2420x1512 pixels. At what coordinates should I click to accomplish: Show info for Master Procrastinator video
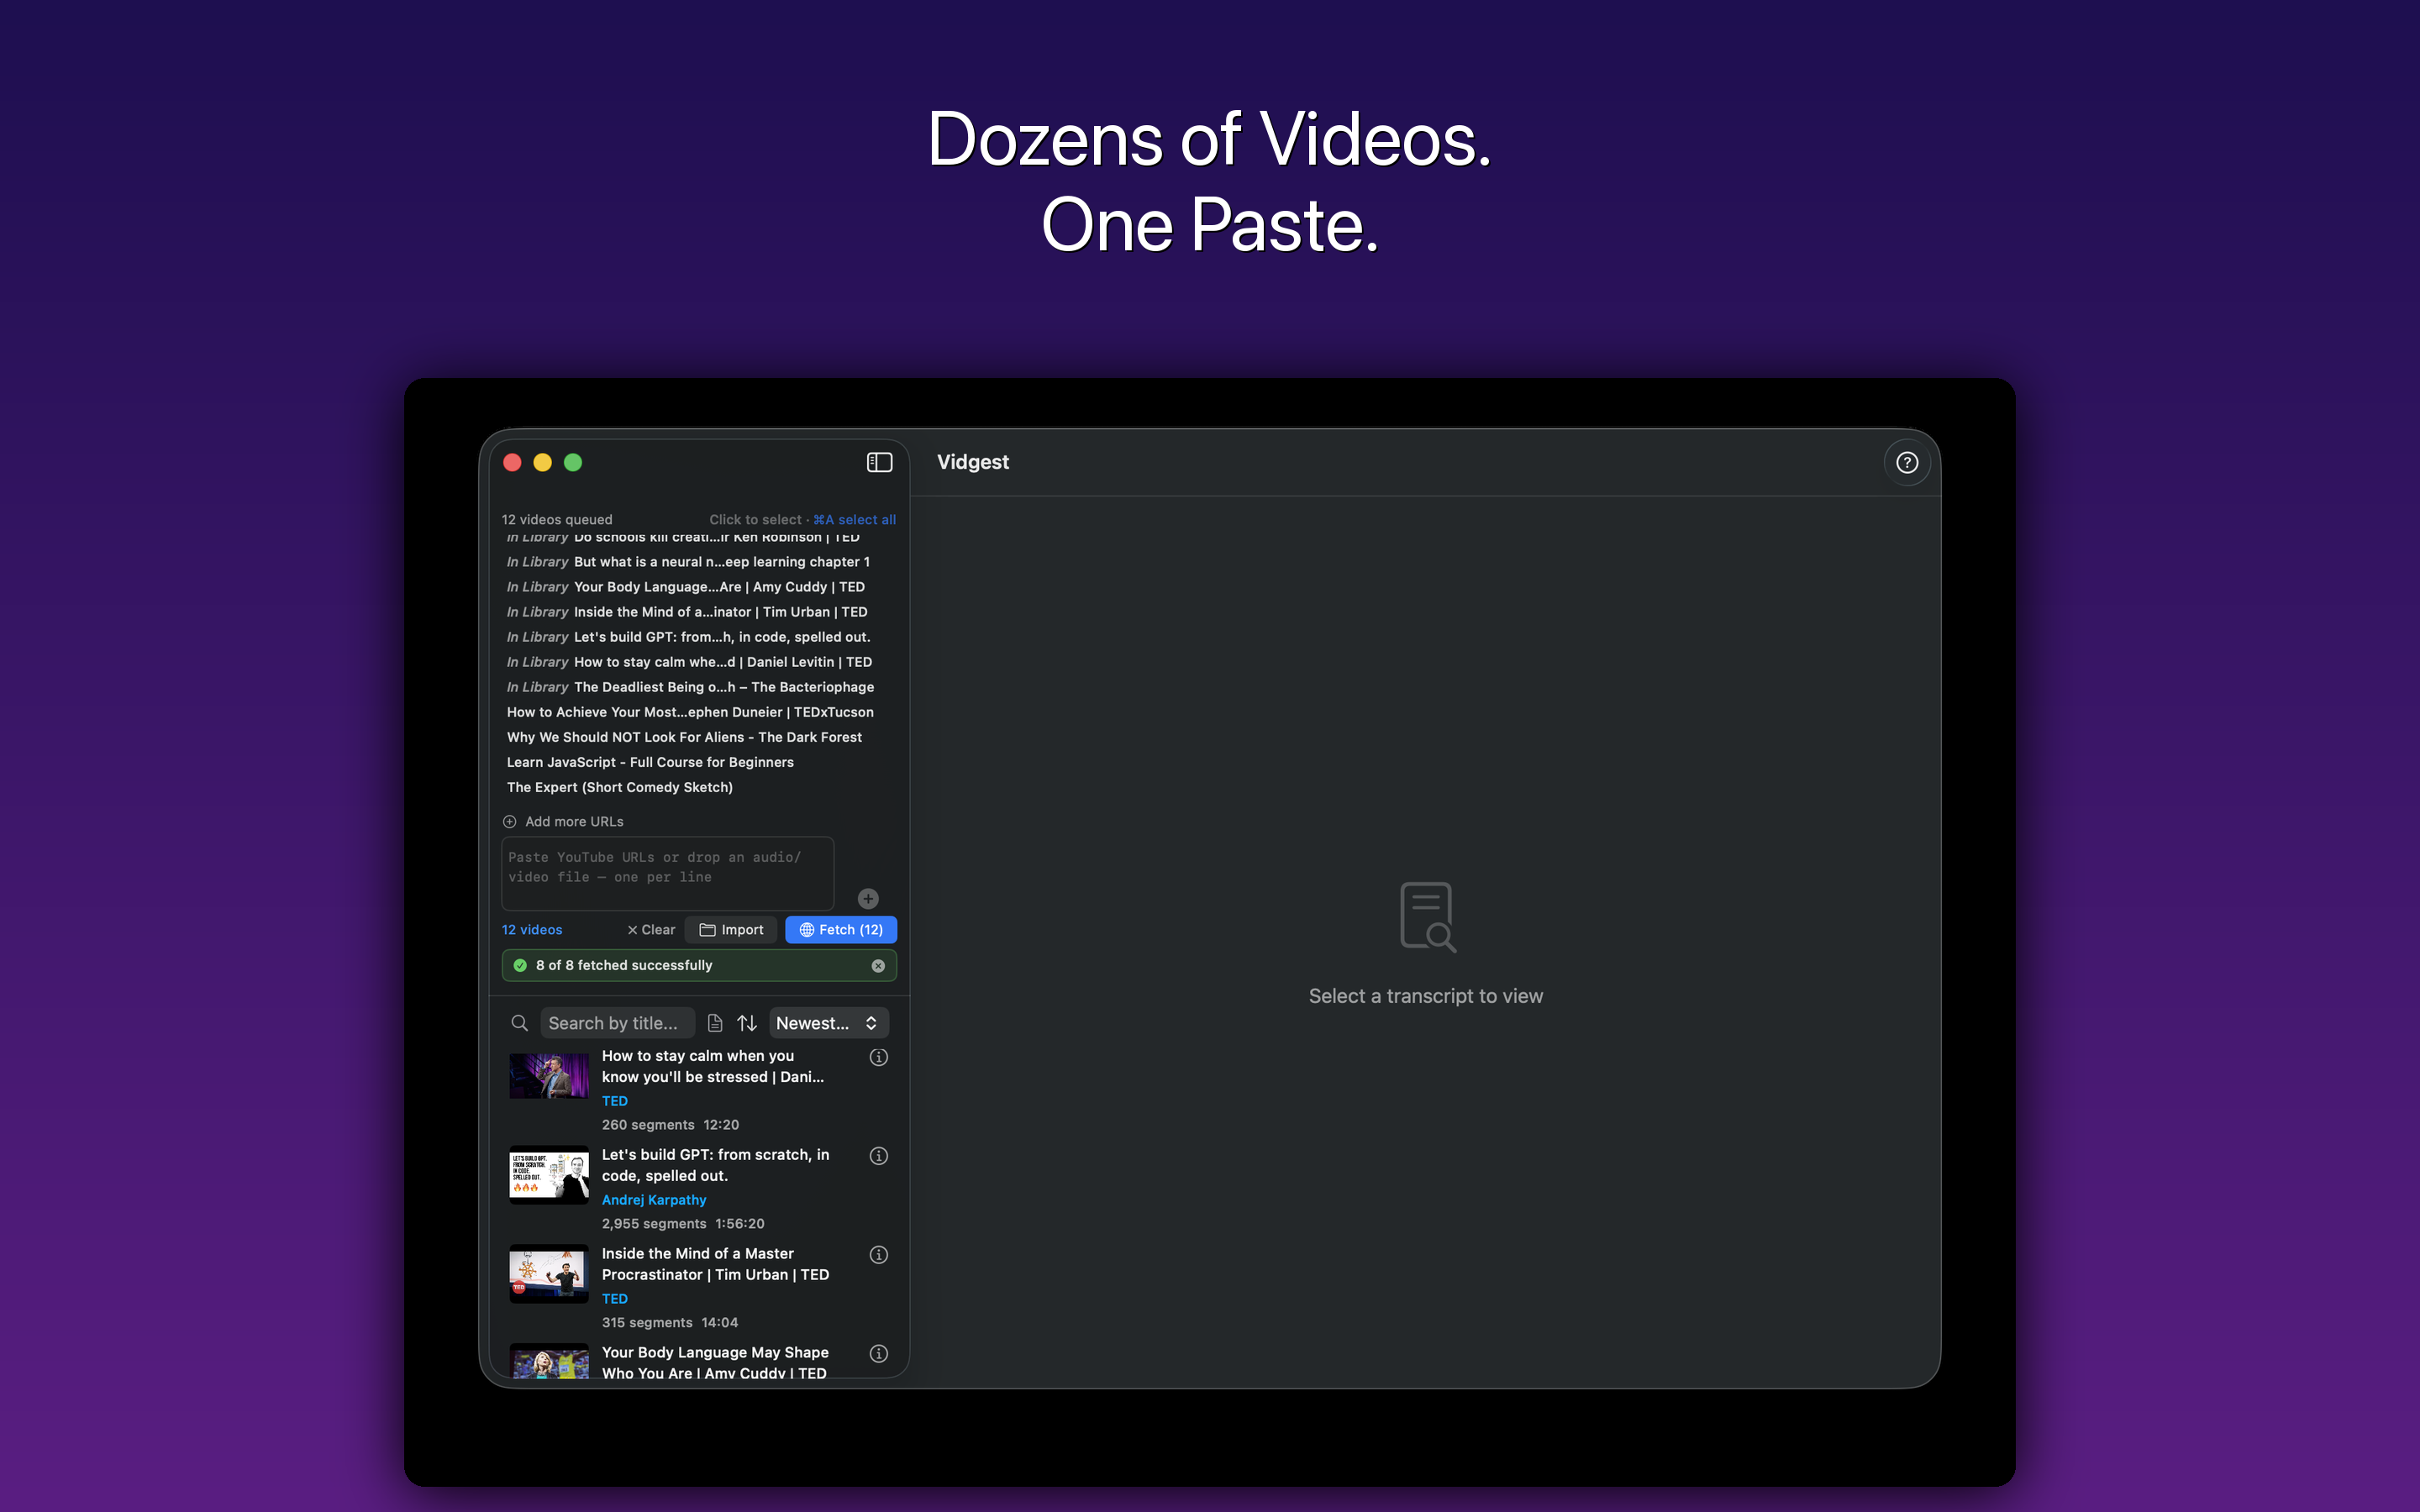(878, 1255)
